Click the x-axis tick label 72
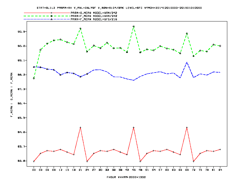 pyautogui.click(x=193, y=170)
